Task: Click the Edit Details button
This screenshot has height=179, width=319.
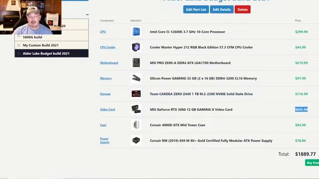Action: click(x=222, y=9)
